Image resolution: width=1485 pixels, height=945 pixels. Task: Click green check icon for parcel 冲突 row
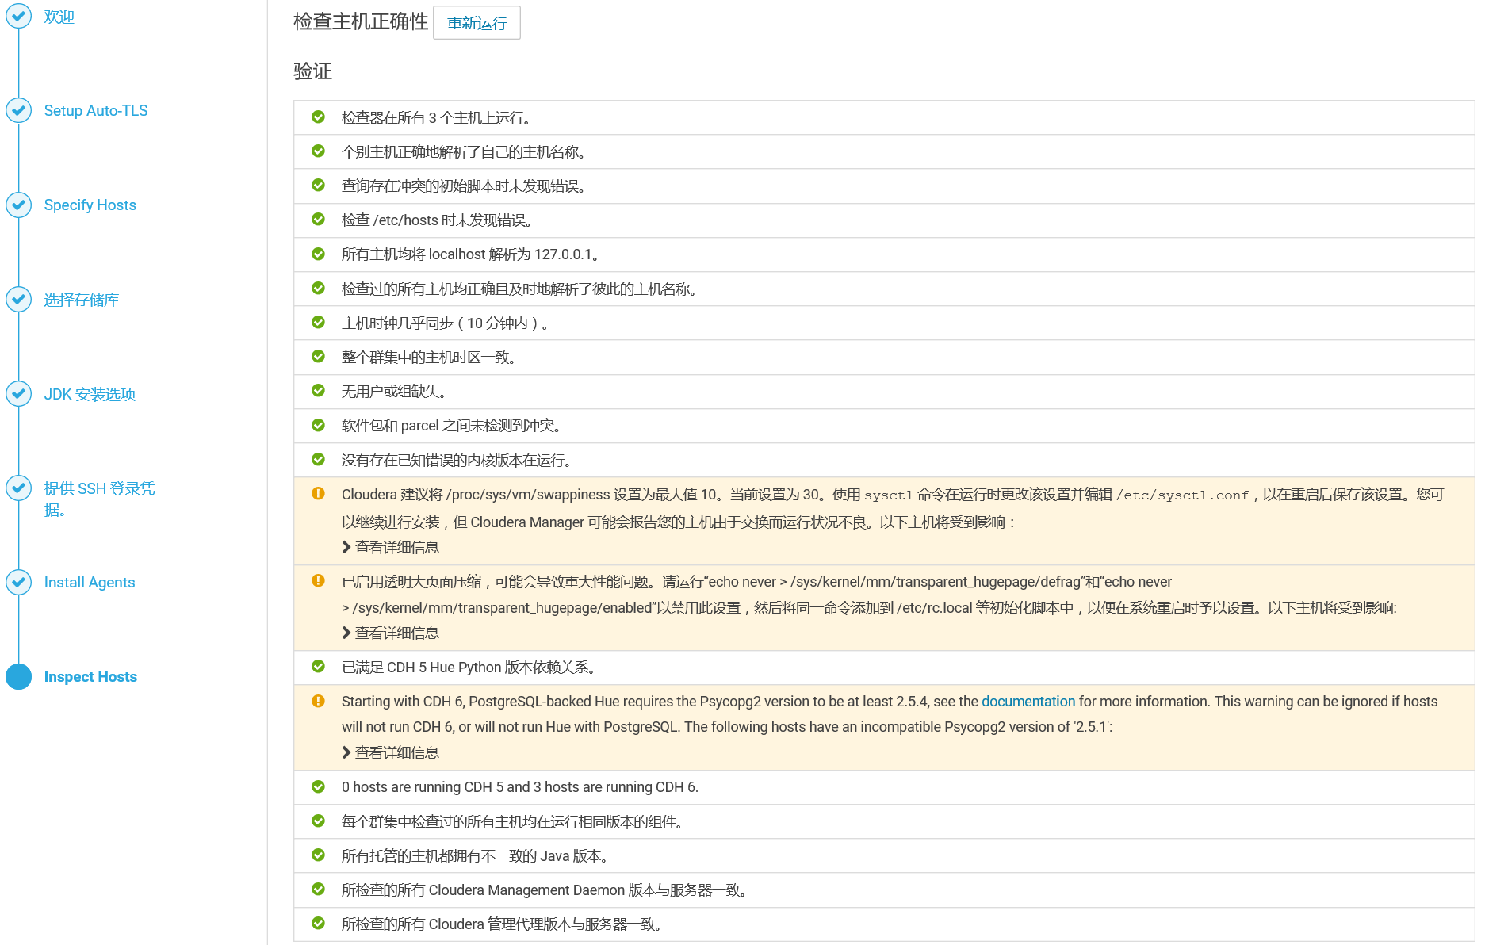318,425
